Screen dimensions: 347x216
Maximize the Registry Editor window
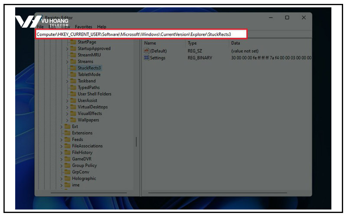(x=287, y=17)
